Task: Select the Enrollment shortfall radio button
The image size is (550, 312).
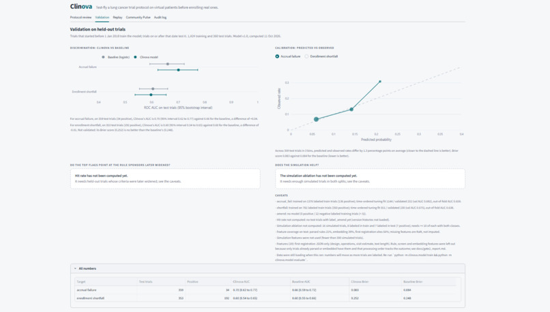Action: point(306,57)
